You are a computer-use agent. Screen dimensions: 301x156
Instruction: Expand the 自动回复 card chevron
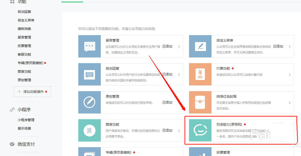[x=179, y=75]
